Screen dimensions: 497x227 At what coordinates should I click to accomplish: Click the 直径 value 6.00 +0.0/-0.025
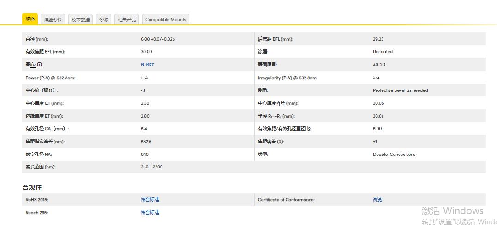point(158,39)
